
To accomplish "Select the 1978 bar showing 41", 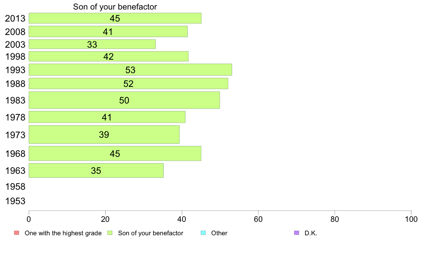I will coord(107,117).
